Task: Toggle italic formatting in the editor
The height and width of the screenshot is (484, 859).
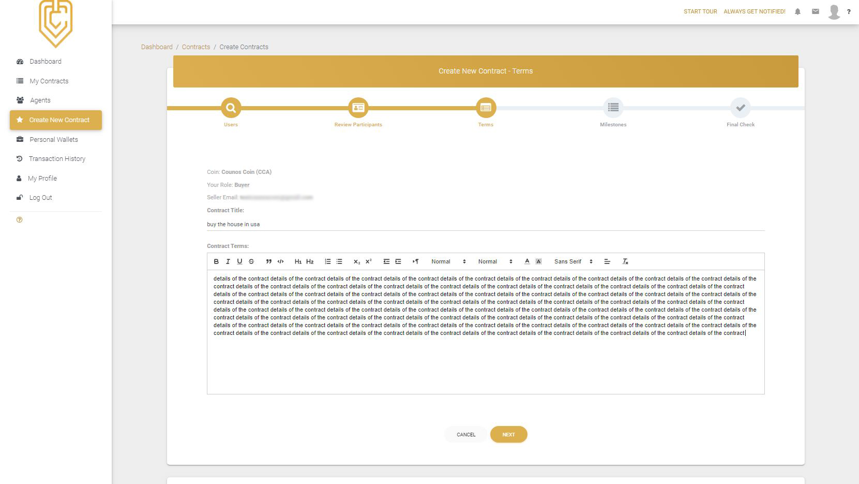Action: [x=228, y=261]
